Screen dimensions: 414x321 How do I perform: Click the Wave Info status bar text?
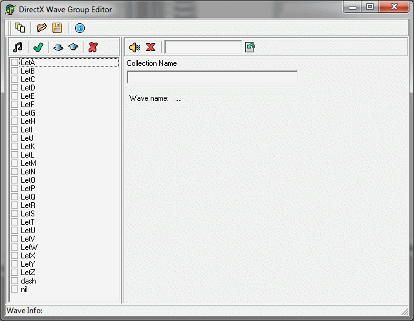pyautogui.click(x=25, y=311)
